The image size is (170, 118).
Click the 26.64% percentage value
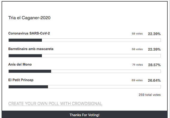tap(154, 80)
